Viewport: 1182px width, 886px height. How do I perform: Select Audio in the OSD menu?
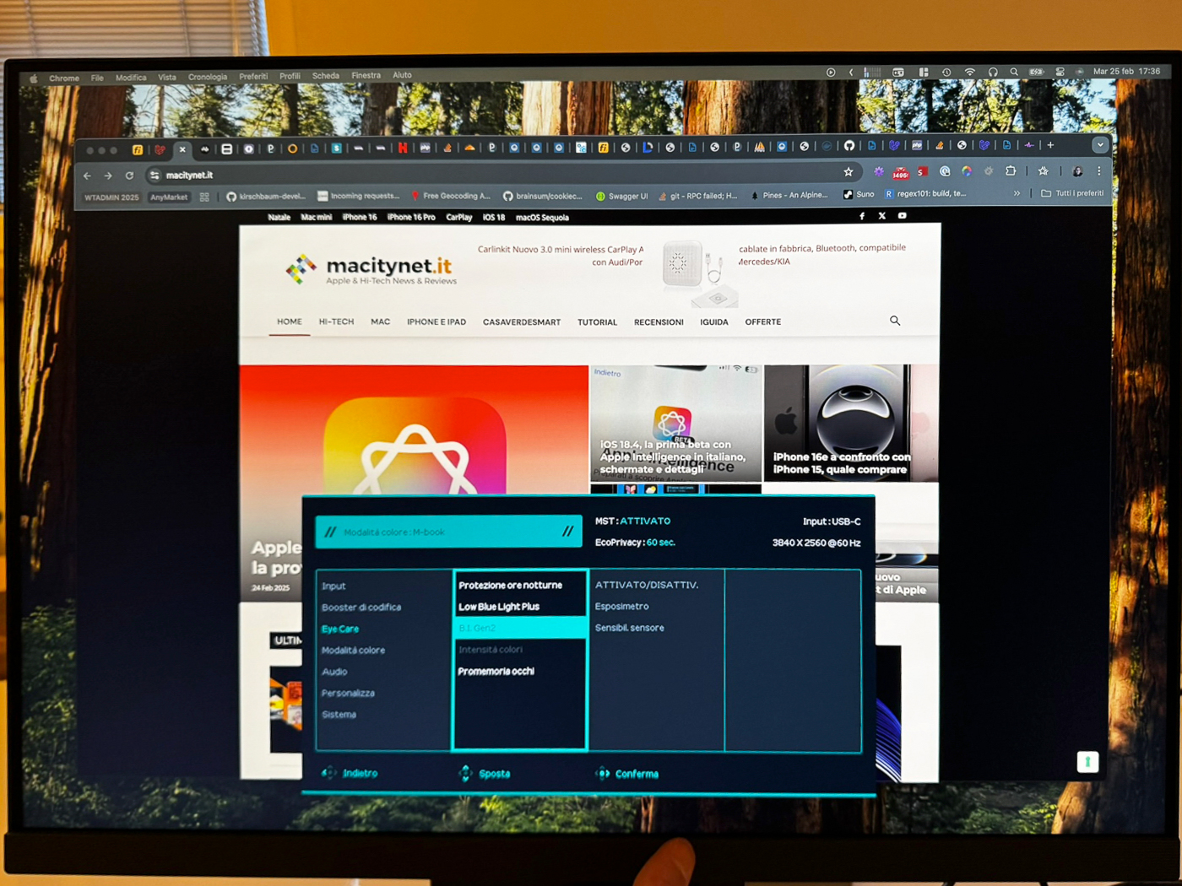334,672
